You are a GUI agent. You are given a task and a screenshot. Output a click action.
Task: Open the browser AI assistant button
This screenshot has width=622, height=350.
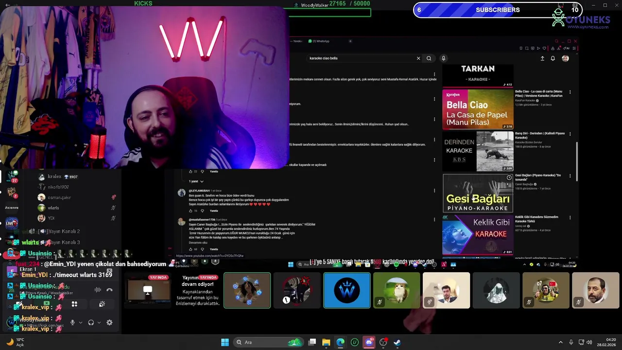click(x=567, y=48)
